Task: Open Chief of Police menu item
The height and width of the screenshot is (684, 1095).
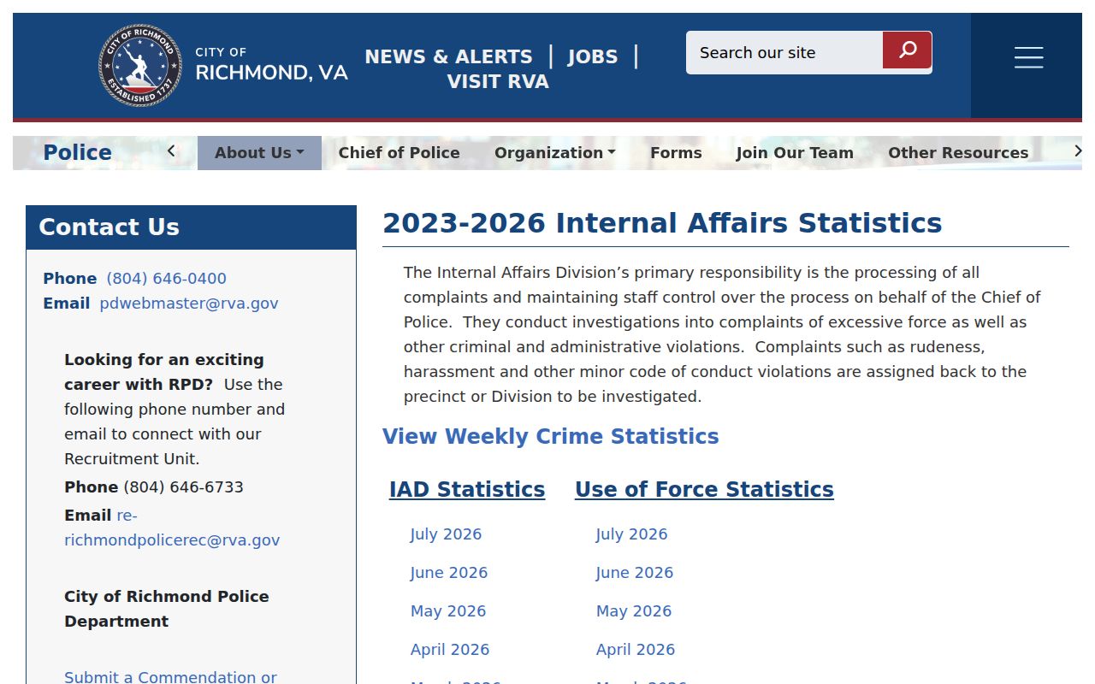Action: click(399, 153)
